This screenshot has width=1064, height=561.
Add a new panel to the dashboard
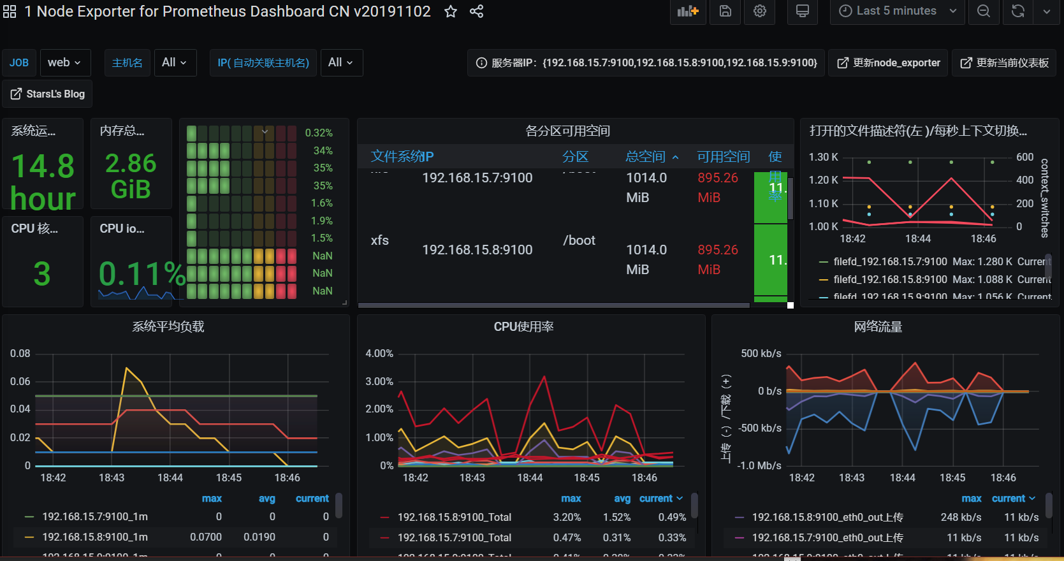pyautogui.click(x=688, y=11)
